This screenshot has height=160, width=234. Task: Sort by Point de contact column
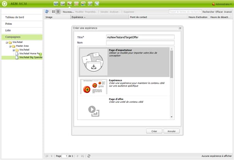(158, 17)
